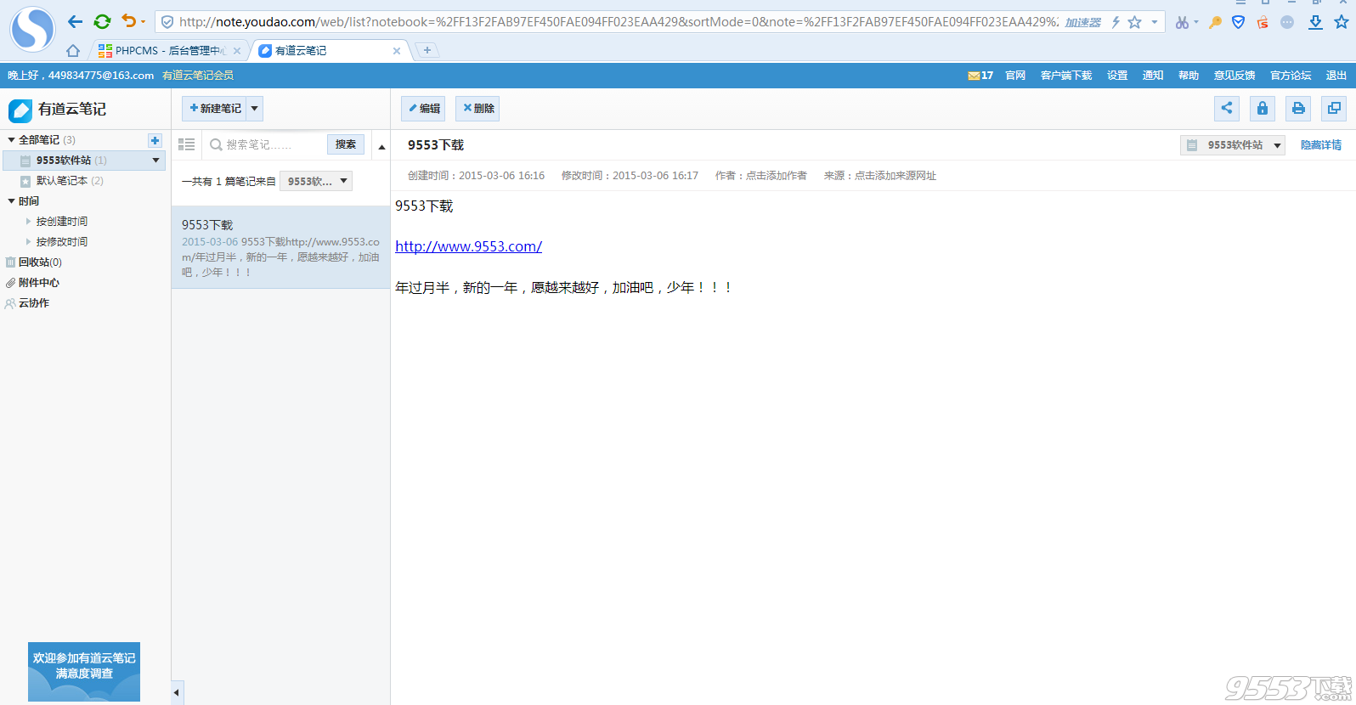This screenshot has height=705, width=1356.
Task: Click the share note icon
Action: [1227, 108]
